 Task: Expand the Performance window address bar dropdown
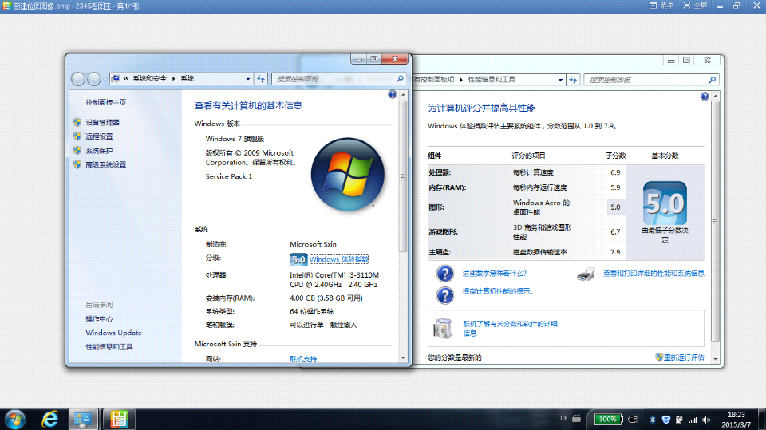[560, 80]
